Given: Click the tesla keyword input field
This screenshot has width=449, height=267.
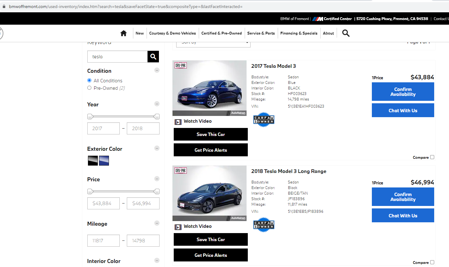Looking at the screenshot, I should point(117,57).
